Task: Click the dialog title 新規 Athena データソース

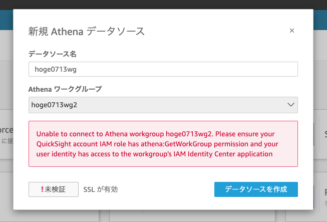Action: [x=86, y=32]
